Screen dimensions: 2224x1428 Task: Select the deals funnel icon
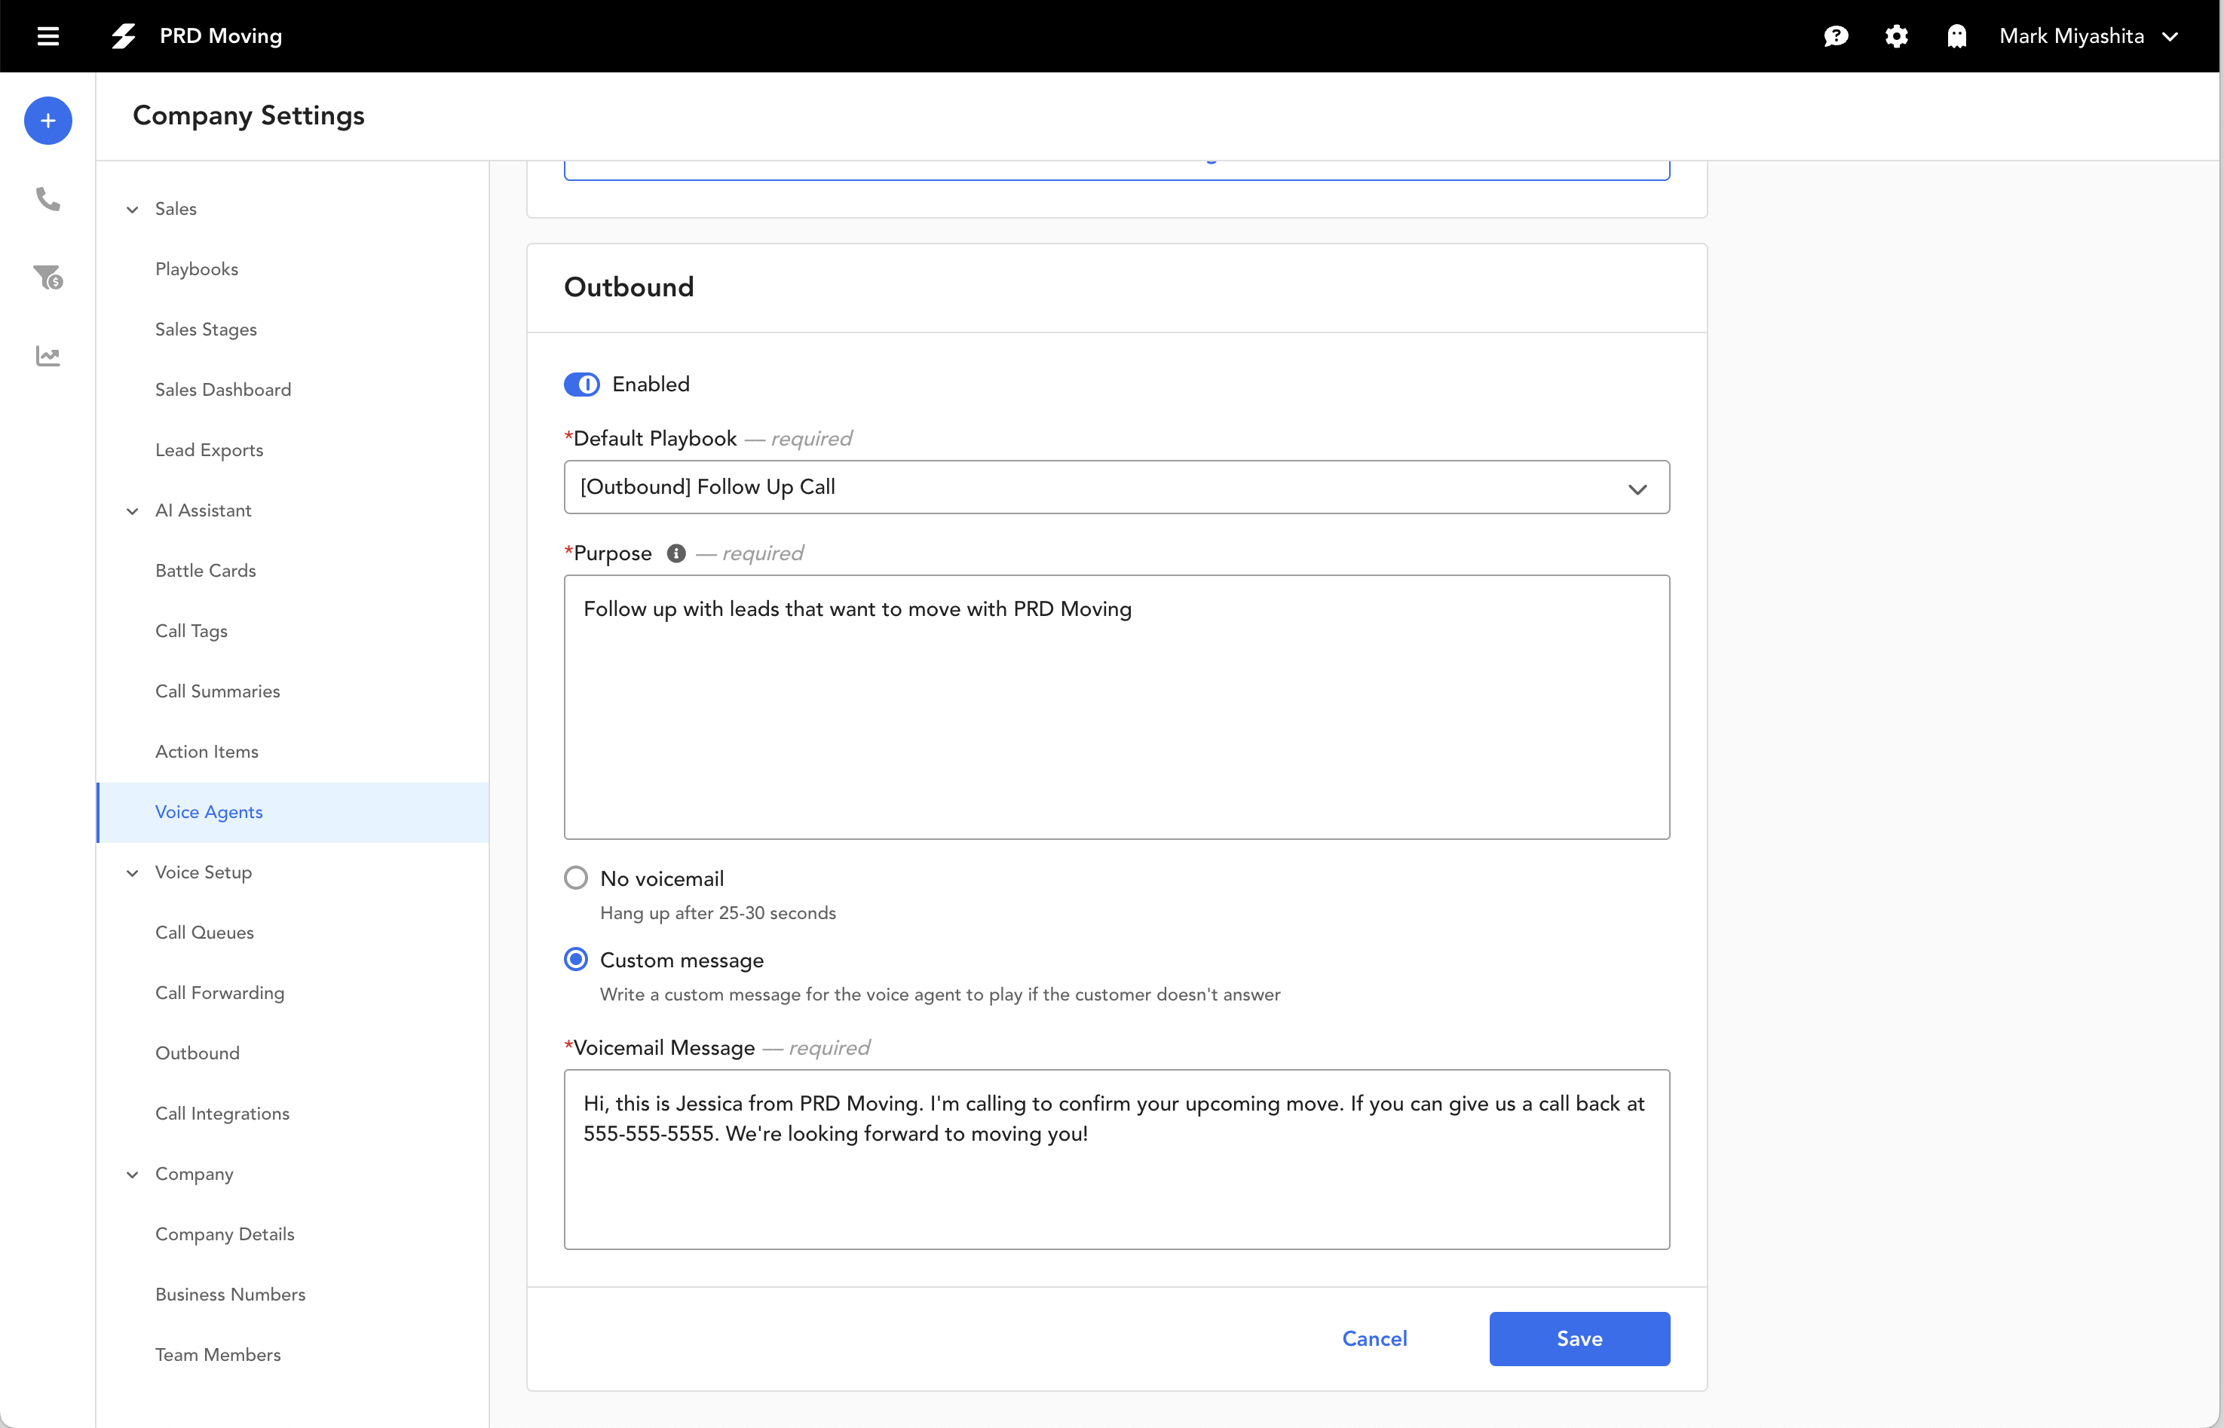coord(47,277)
